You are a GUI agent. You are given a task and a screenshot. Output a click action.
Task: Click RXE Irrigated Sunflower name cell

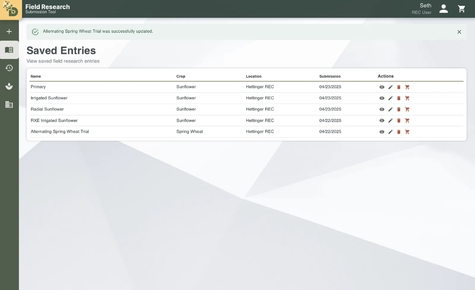(x=54, y=121)
